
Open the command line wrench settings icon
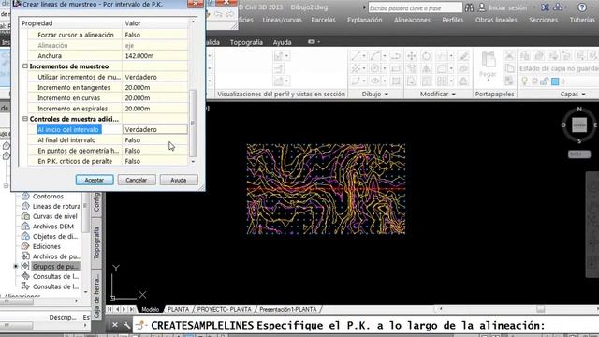coord(127,325)
